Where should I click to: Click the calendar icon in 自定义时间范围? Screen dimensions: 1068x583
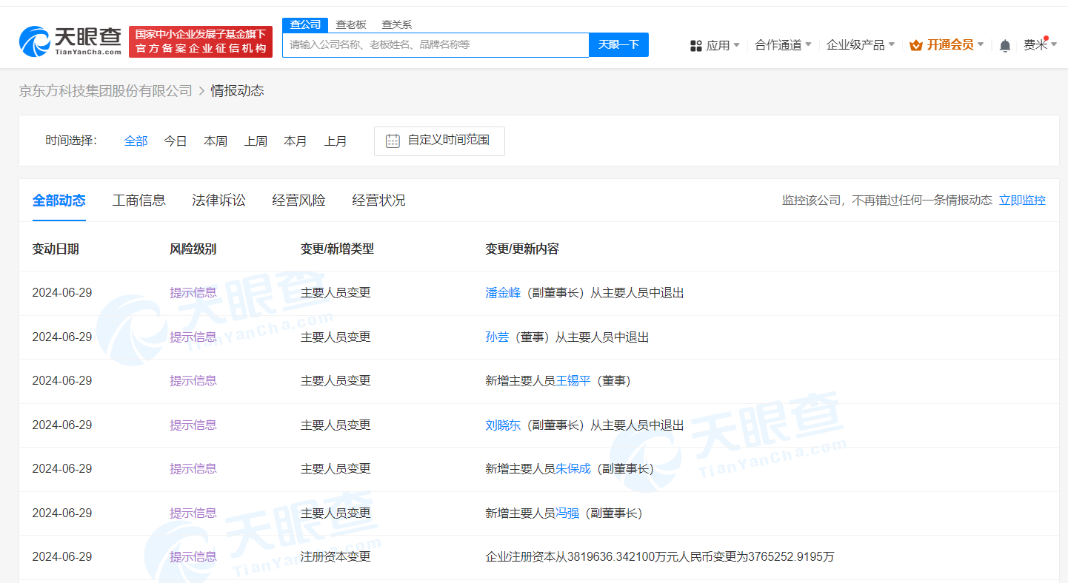pos(393,141)
